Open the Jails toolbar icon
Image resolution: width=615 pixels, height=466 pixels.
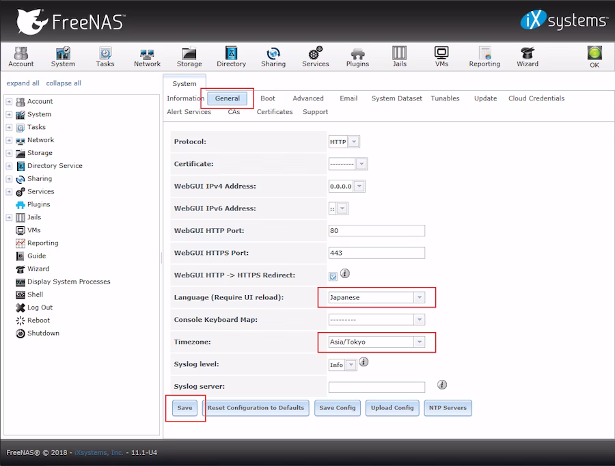(x=399, y=57)
